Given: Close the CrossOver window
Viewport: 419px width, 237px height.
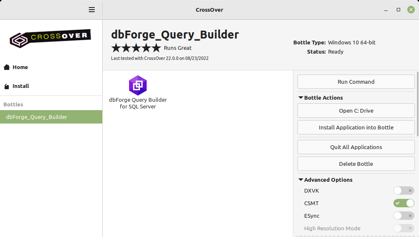Looking at the screenshot, I should (x=411, y=10).
